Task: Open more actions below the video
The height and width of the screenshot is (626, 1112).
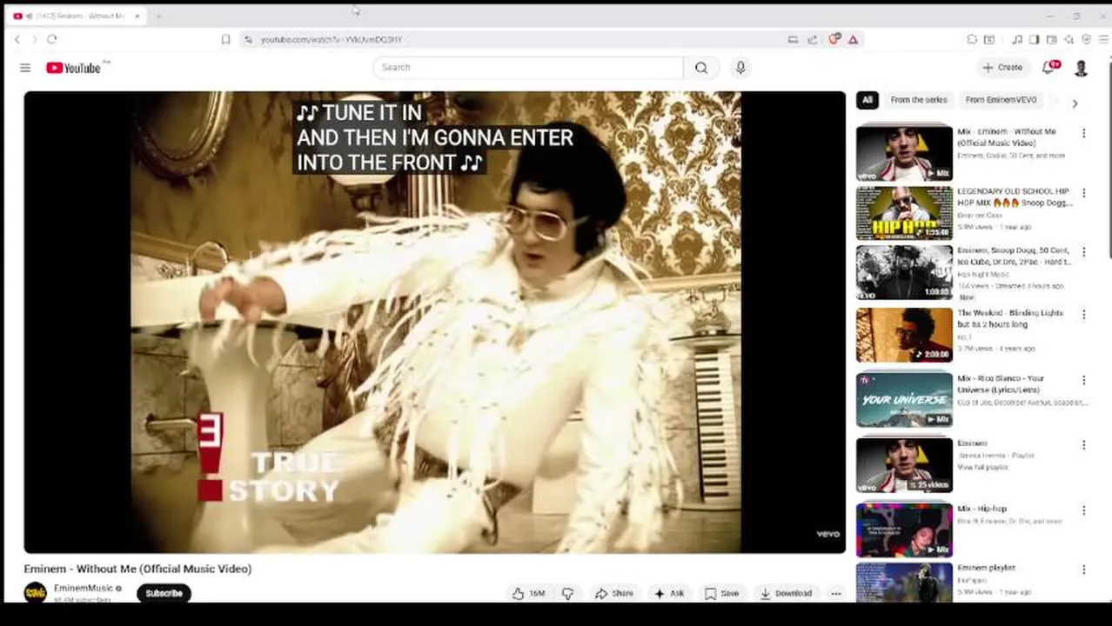Action: [836, 593]
